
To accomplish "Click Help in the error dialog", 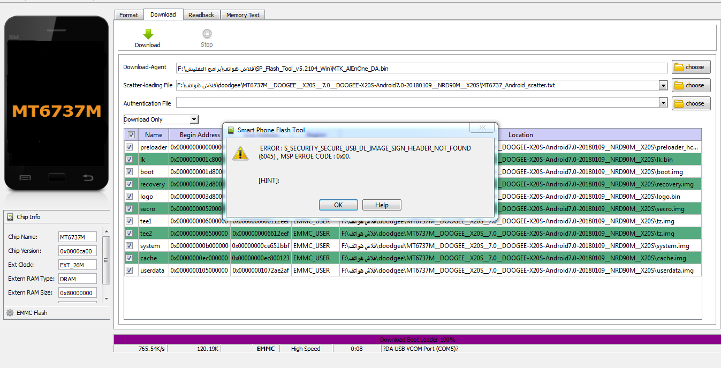I will click(x=382, y=205).
